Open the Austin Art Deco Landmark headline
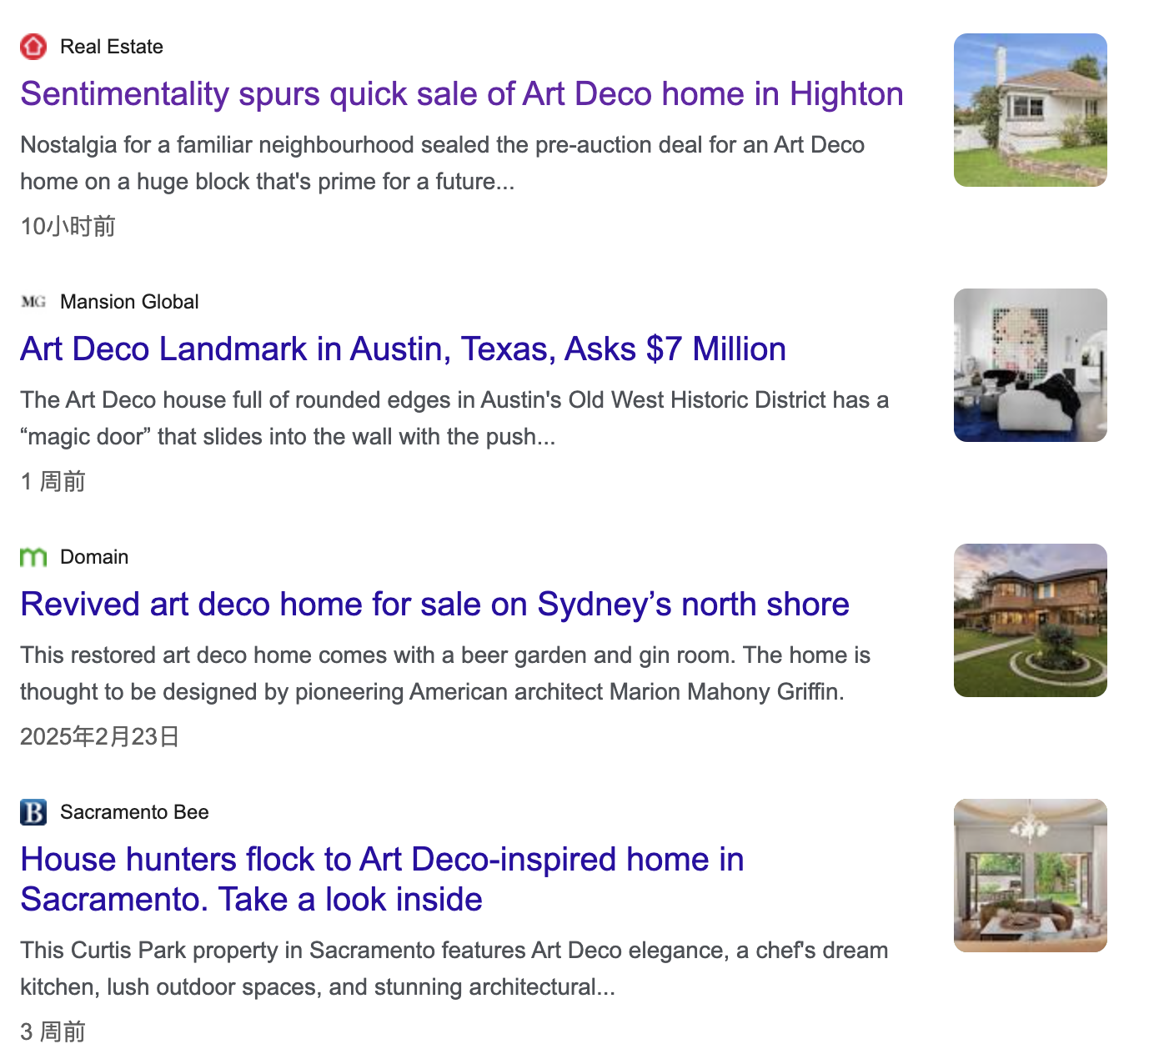This screenshot has width=1164, height=1059. coord(403,349)
